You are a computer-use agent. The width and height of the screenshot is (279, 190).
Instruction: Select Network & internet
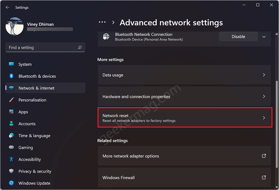pos(45,88)
